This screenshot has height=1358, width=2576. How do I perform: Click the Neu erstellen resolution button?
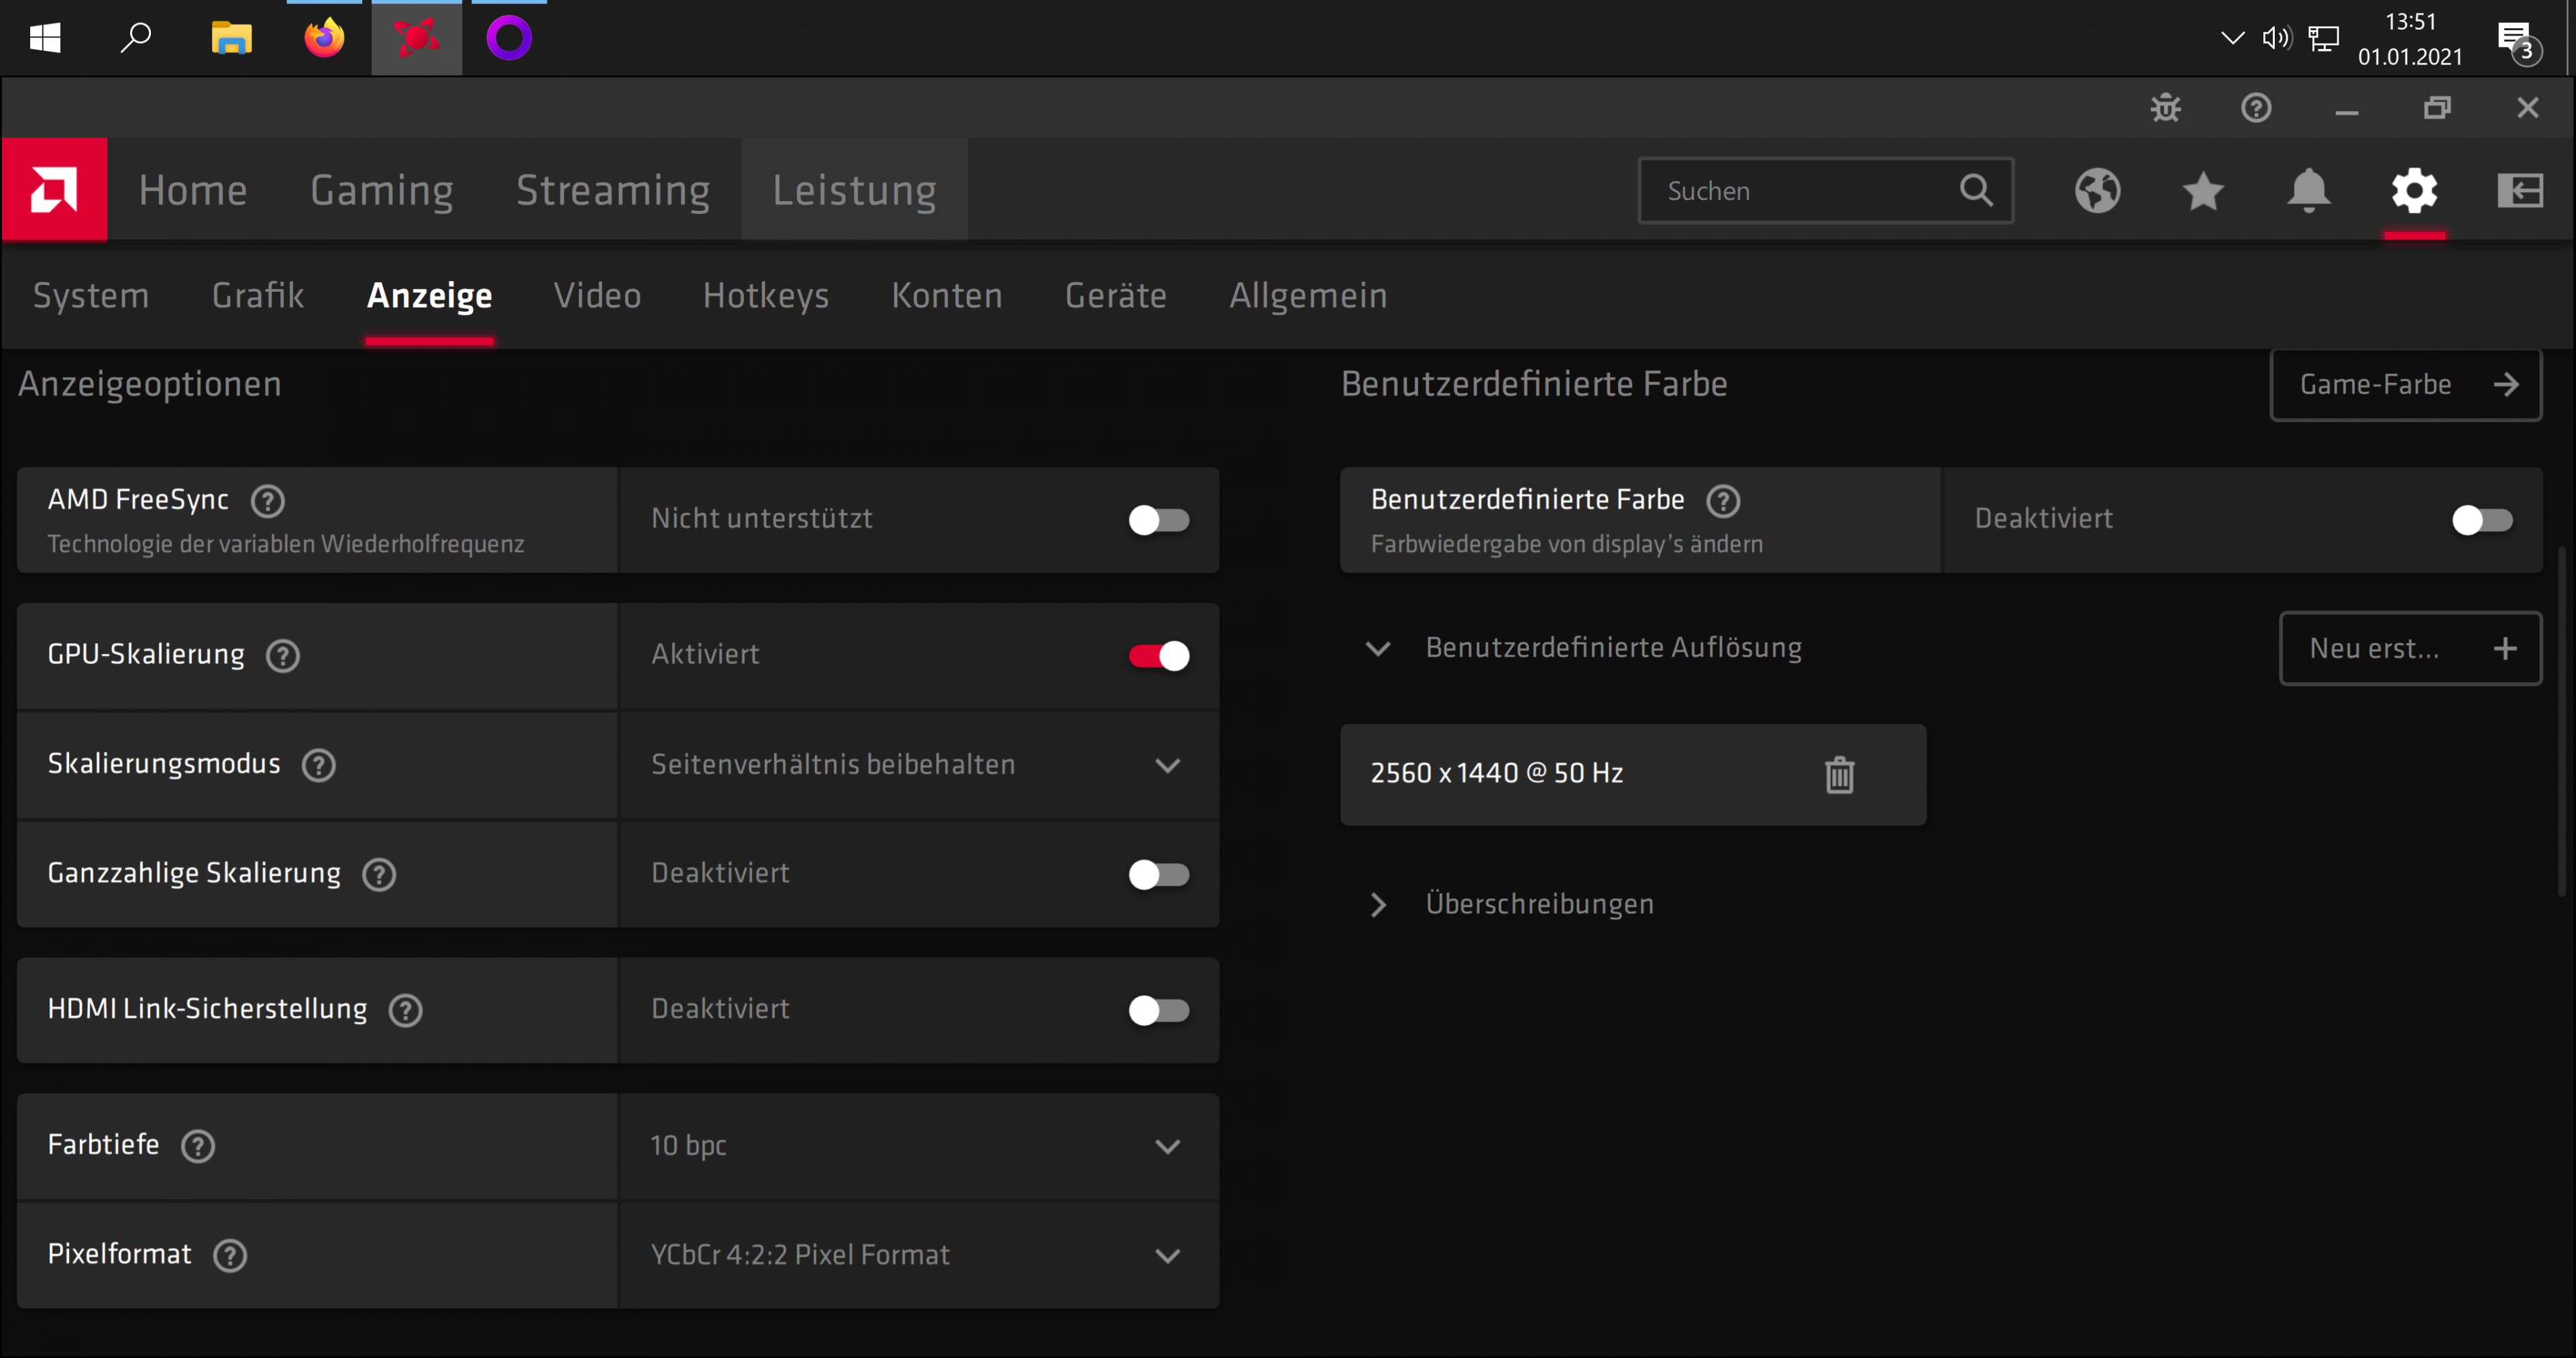pyautogui.click(x=2410, y=649)
